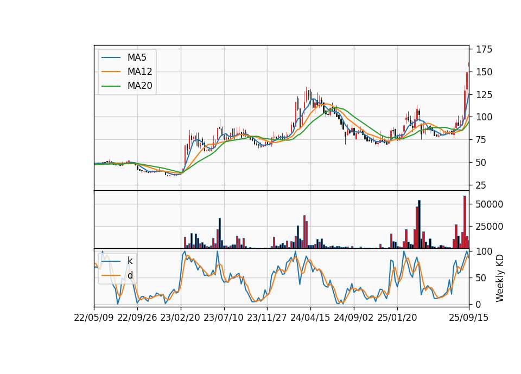Click the 125 price axis label

click(x=484, y=94)
